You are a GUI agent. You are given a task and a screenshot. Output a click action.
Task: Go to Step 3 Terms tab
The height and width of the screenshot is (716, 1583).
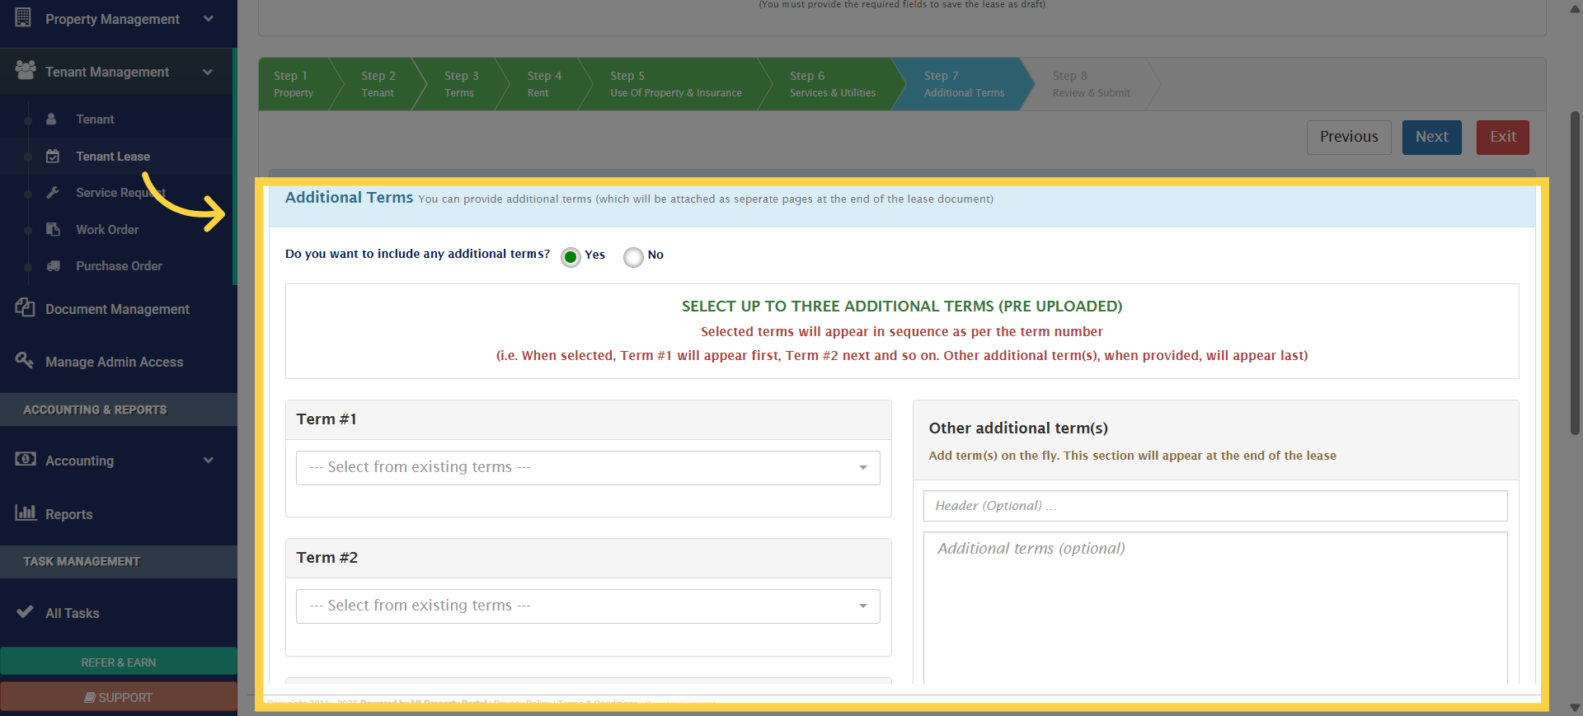pos(460,84)
